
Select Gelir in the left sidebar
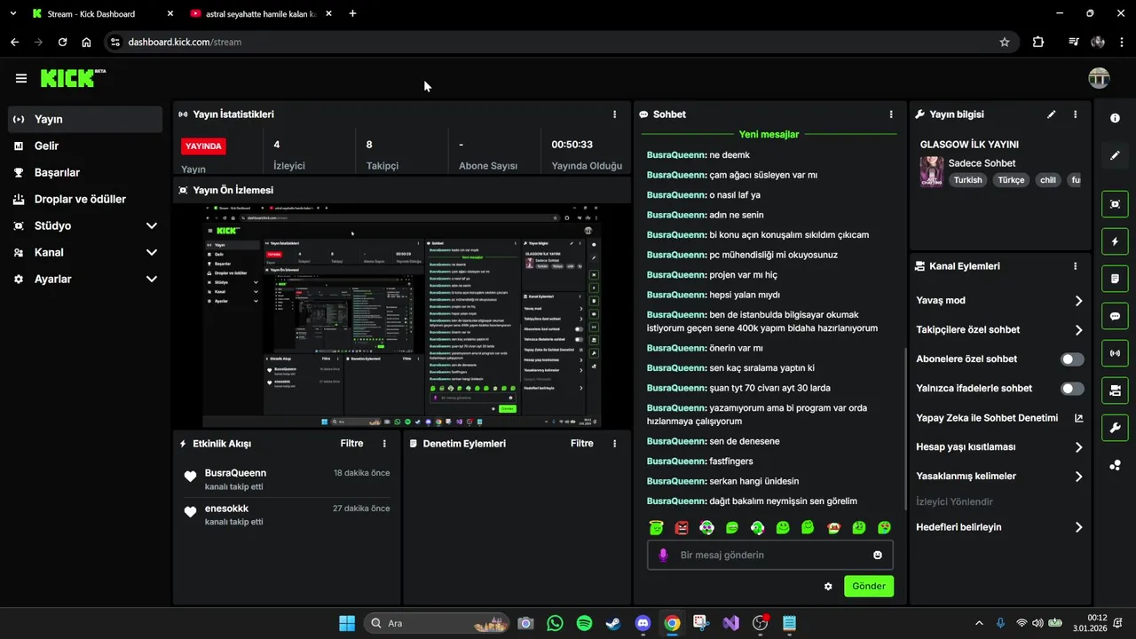click(x=85, y=146)
